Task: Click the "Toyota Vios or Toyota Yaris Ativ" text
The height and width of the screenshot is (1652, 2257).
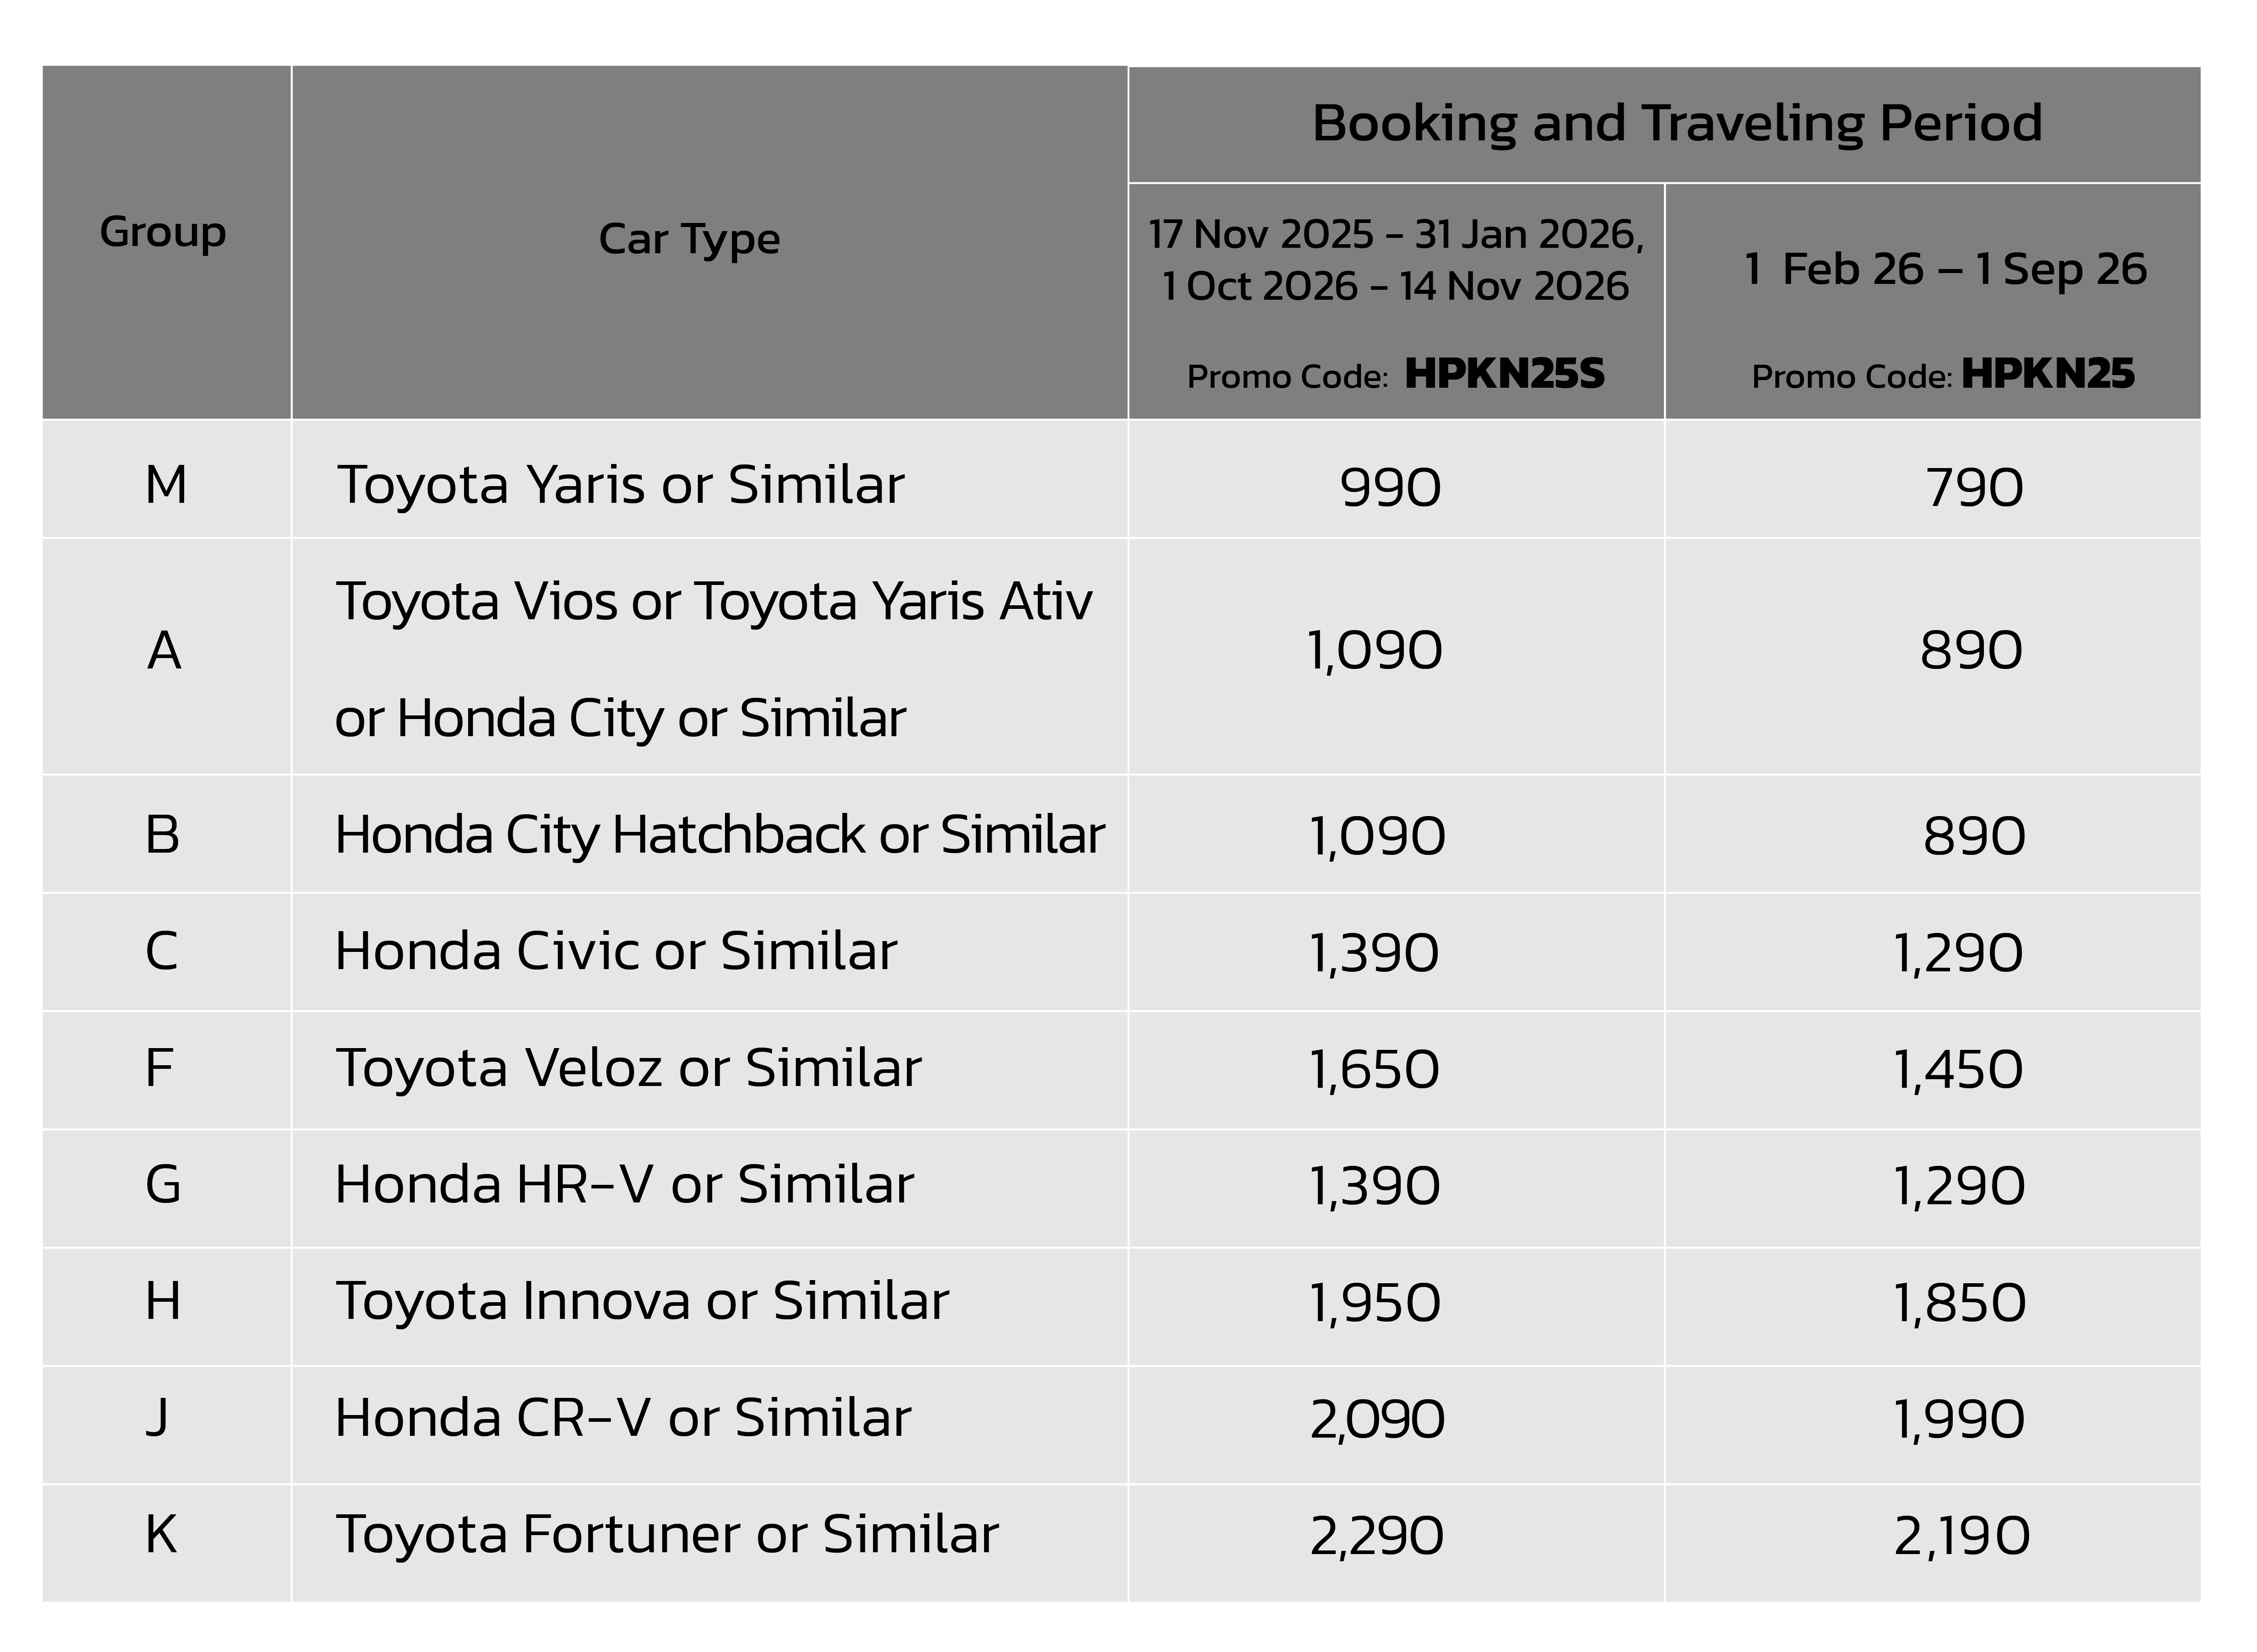Action: pos(713,602)
